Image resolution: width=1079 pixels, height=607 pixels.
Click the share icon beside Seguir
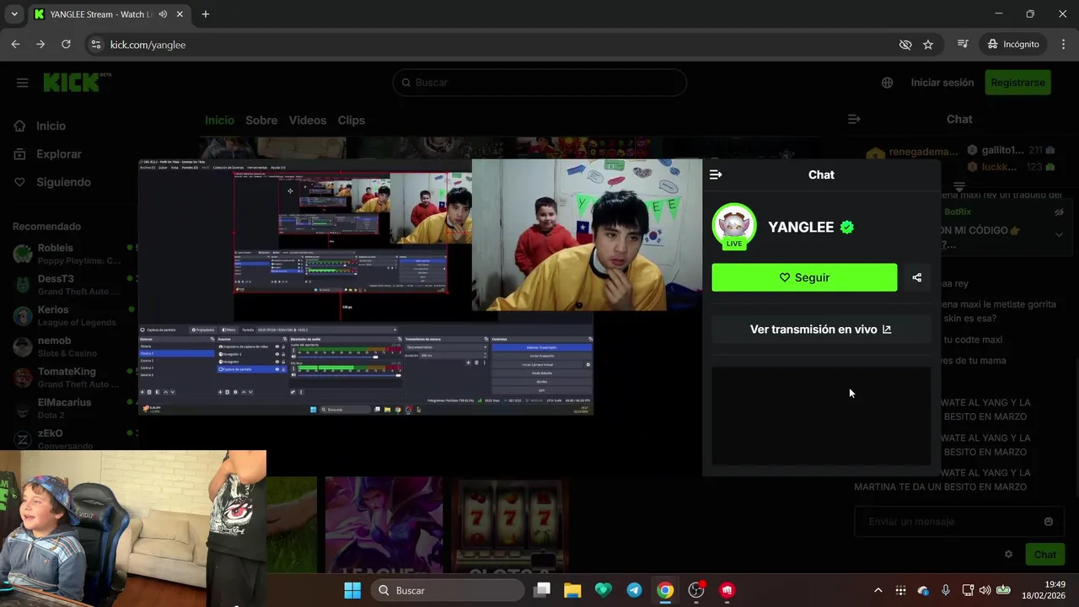[917, 277]
